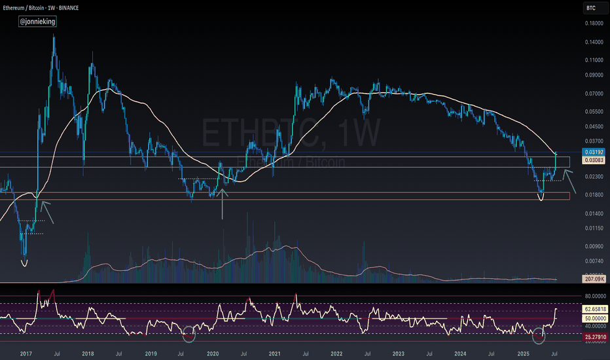Click the 0.04500 price axis label
Screen dimensions: 610x360
pyautogui.click(x=594, y=126)
